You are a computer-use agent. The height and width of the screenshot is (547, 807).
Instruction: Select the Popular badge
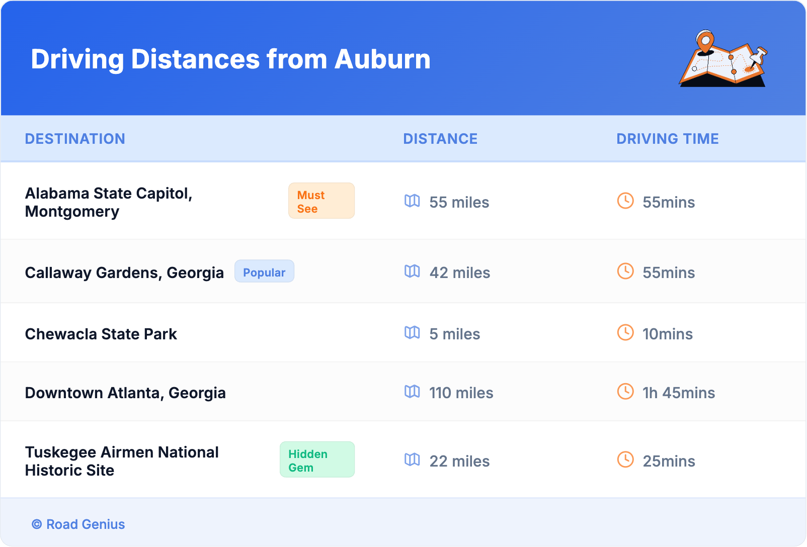click(x=264, y=272)
